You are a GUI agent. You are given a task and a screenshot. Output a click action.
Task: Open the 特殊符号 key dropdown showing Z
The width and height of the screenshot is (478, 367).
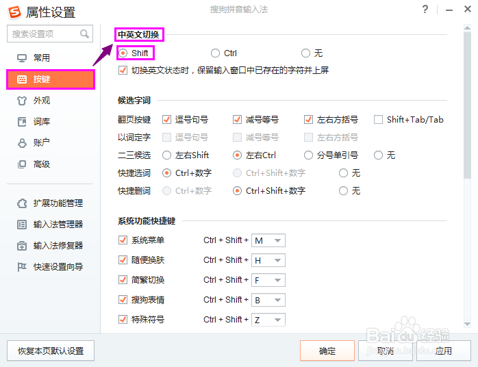pyautogui.click(x=268, y=320)
